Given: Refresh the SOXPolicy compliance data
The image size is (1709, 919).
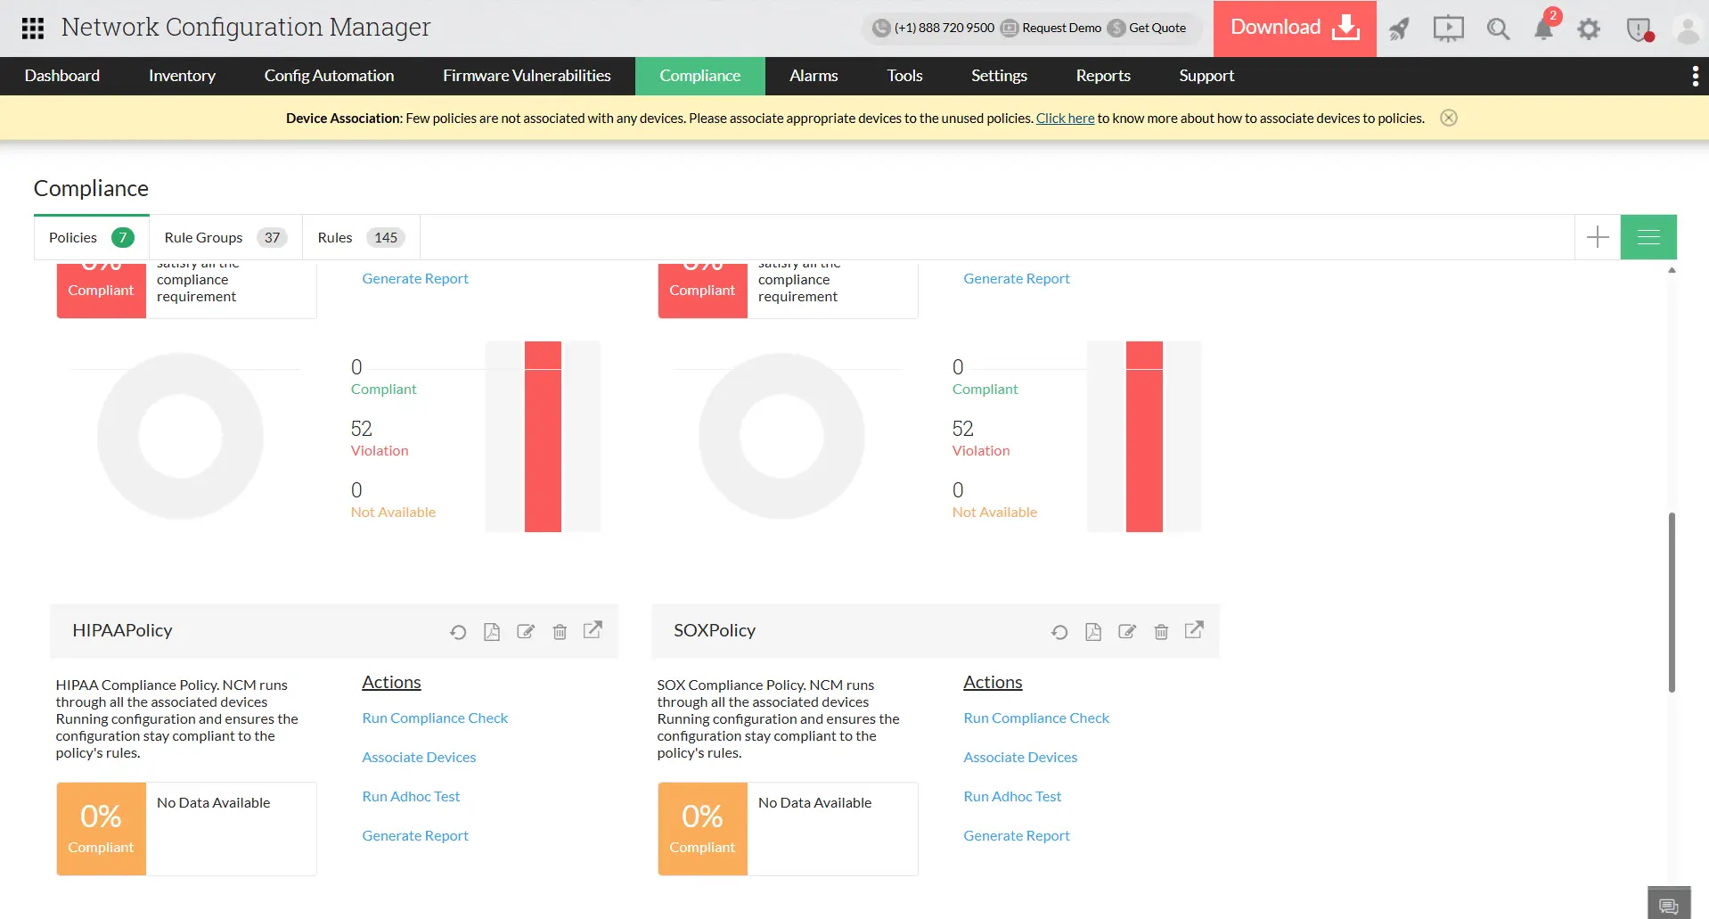Looking at the screenshot, I should (x=1059, y=631).
